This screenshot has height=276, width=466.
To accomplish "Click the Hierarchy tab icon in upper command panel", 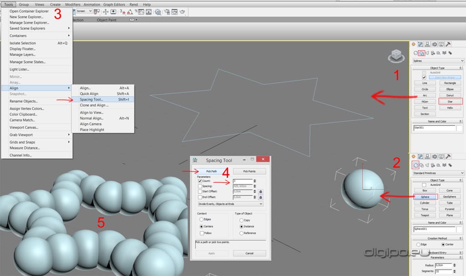I will coord(428,44).
